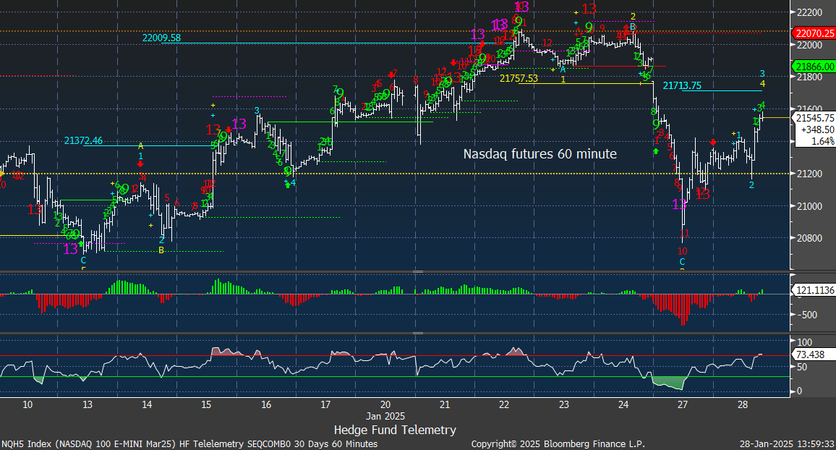
Task: Click the green up arrow at January 16 low
Action: point(287,184)
